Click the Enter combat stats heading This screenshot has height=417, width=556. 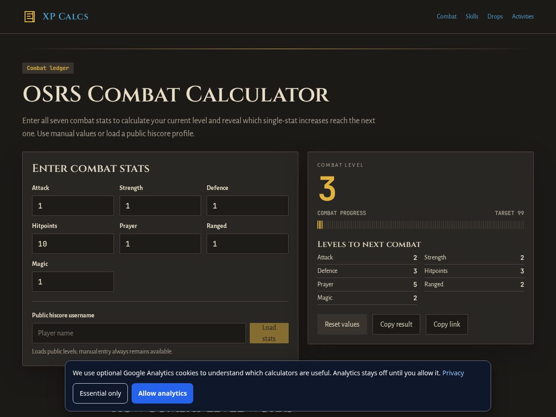pos(91,168)
